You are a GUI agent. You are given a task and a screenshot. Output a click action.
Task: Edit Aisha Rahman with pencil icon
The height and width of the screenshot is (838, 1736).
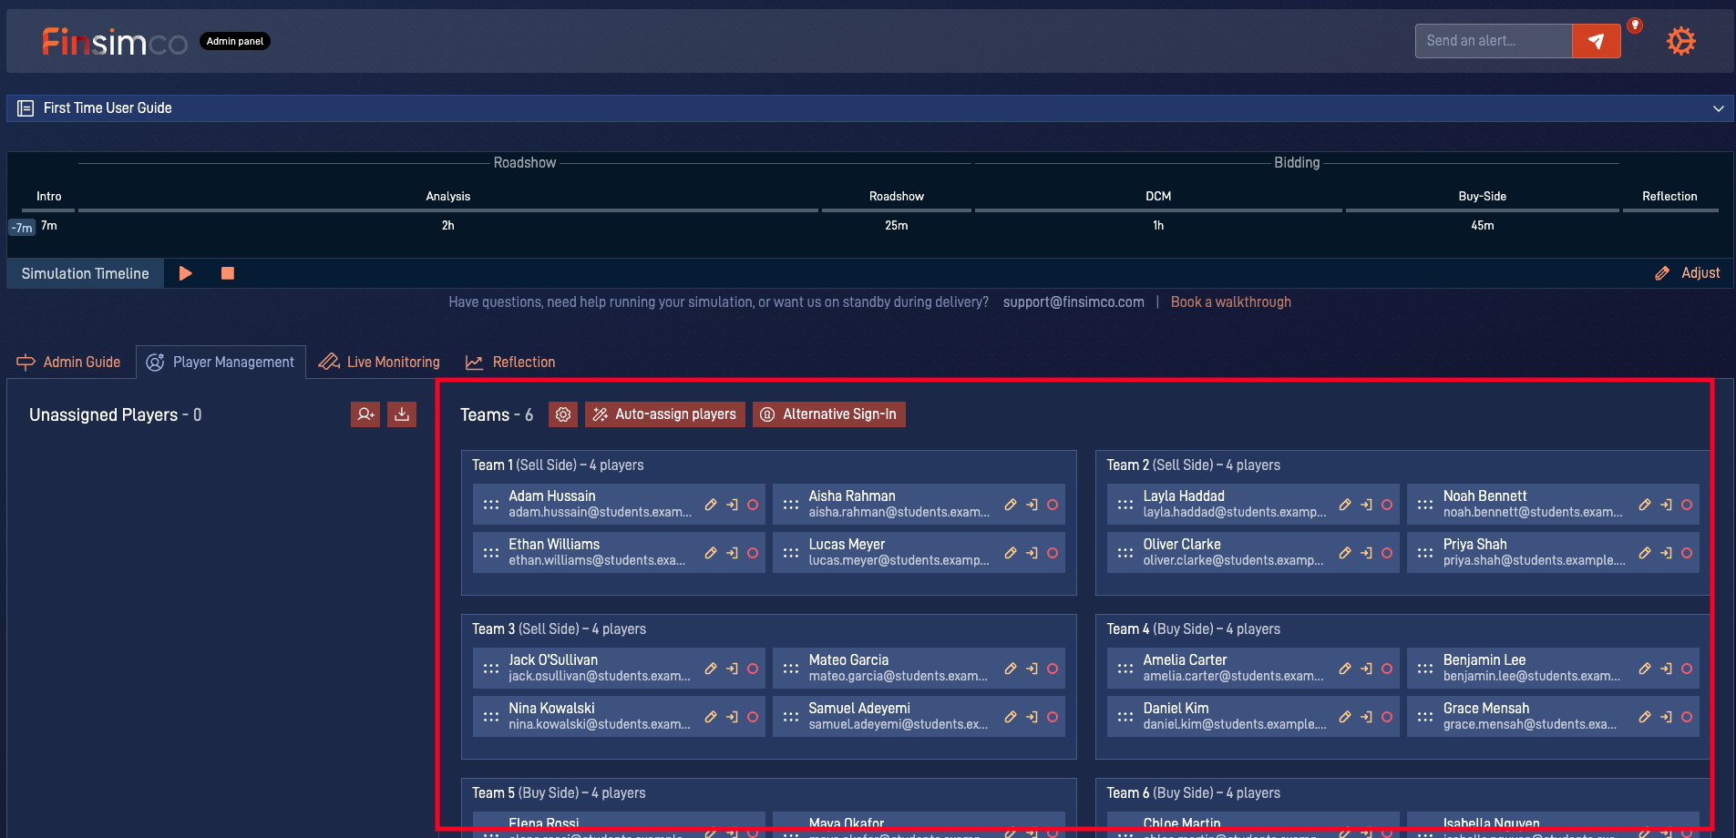(x=1011, y=505)
